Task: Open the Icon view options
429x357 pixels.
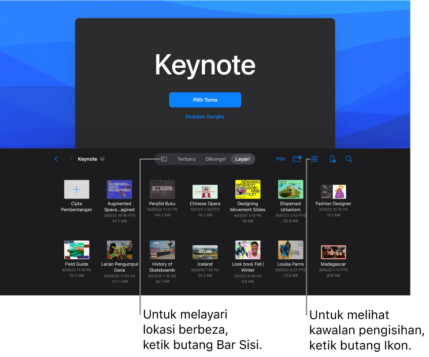Action: click(314, 159)
